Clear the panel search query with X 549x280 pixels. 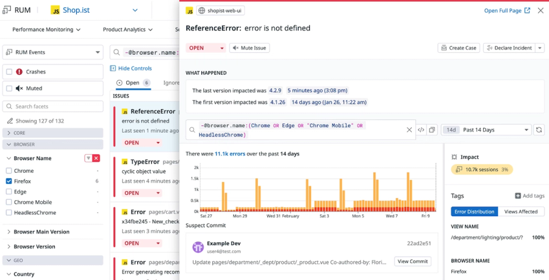tap(409, 130)
